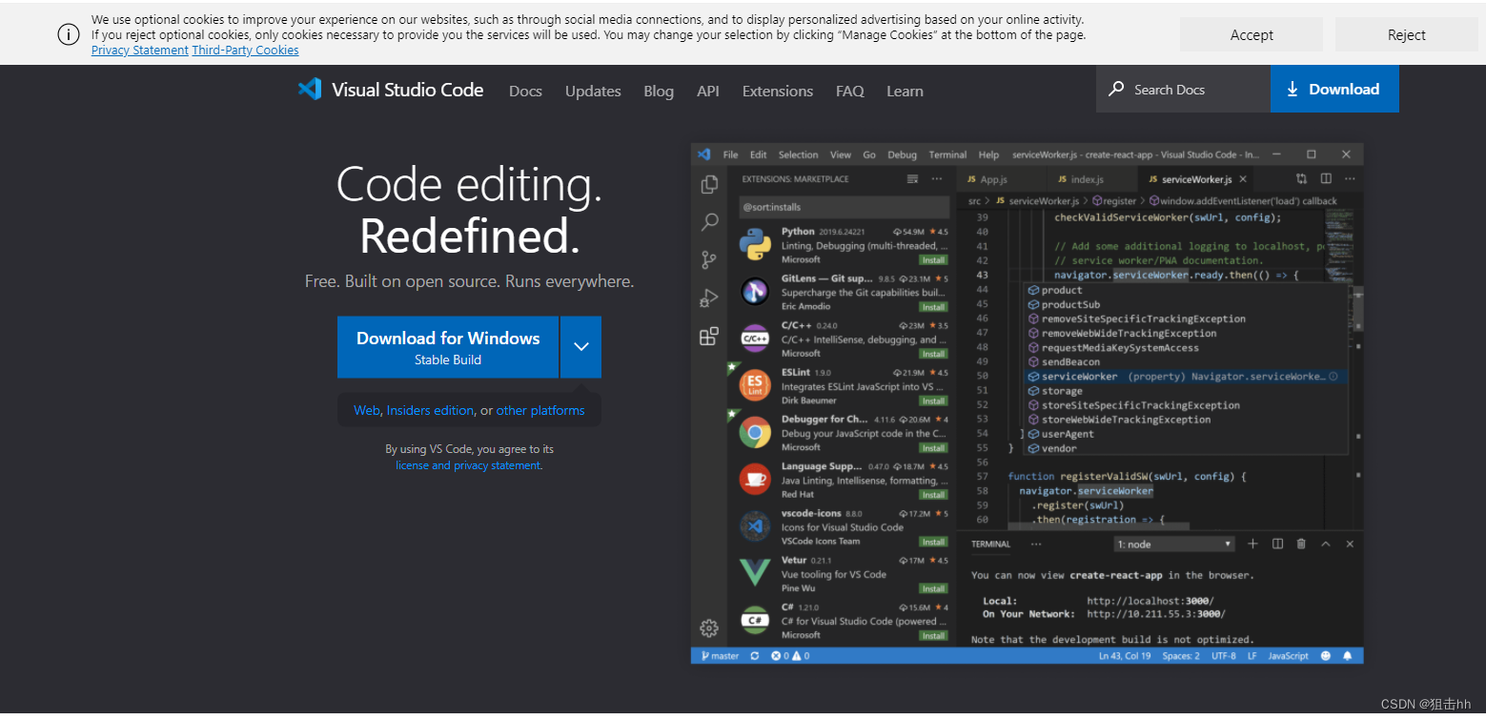1486x720 pixels.
Task: Open Extensions link in site navbar
Action: 778,91
